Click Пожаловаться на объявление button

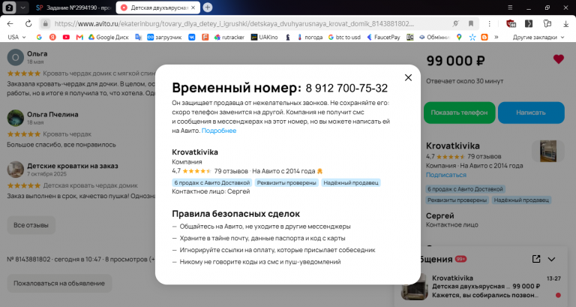[59, 283]
